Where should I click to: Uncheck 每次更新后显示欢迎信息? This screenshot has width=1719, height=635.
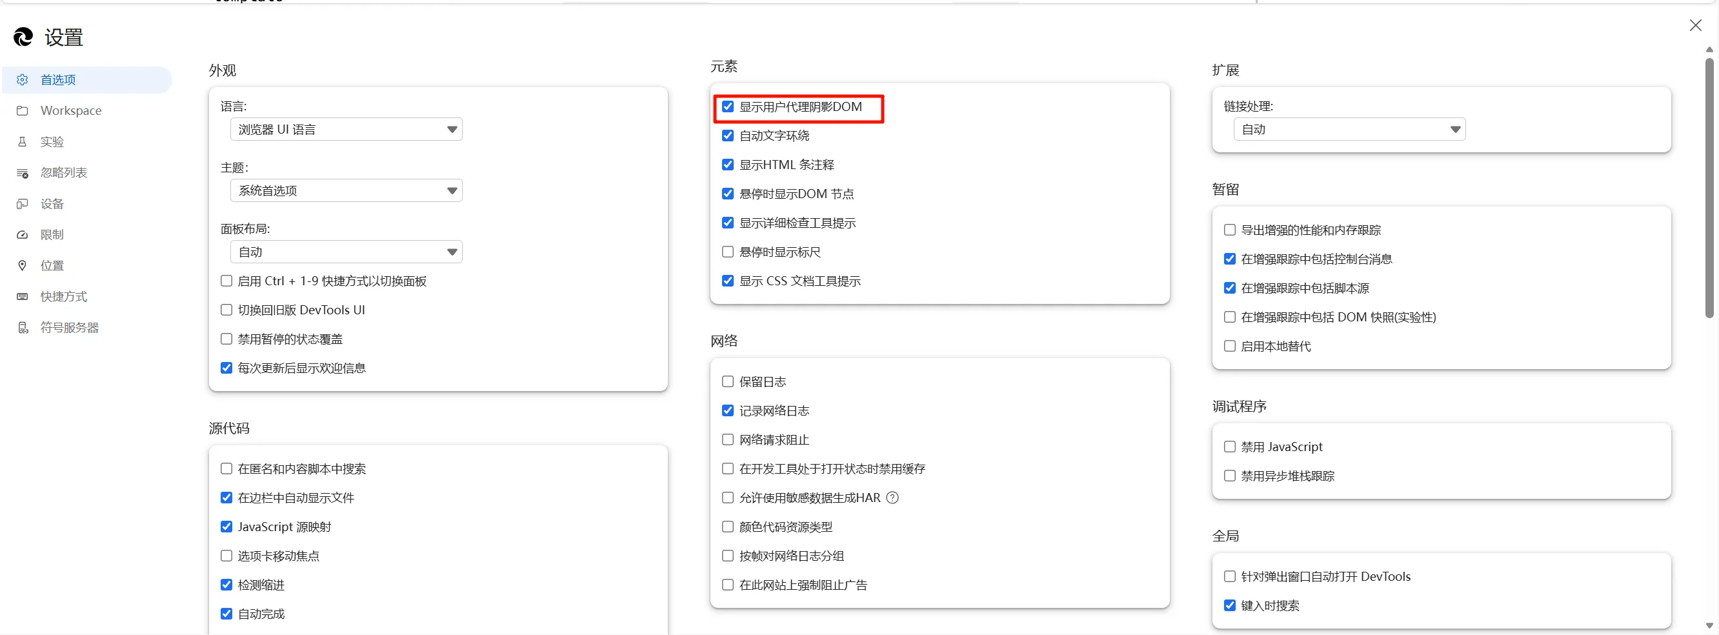[x=226, y=367]
